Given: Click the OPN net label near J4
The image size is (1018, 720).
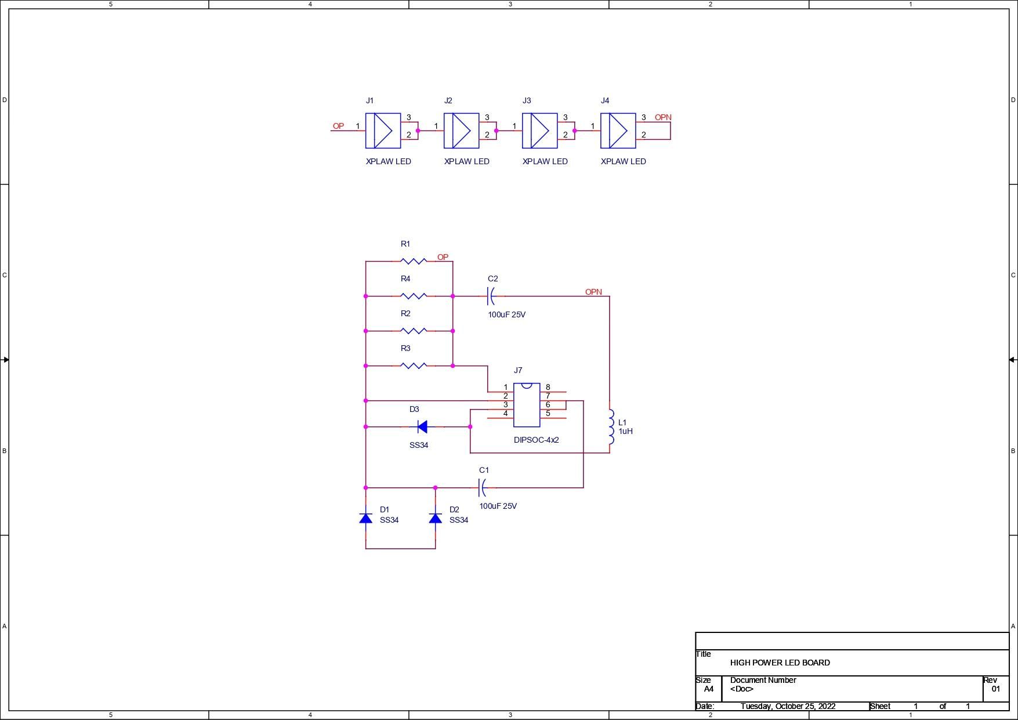Looking at the screenshot, I should tap(662, 118).
